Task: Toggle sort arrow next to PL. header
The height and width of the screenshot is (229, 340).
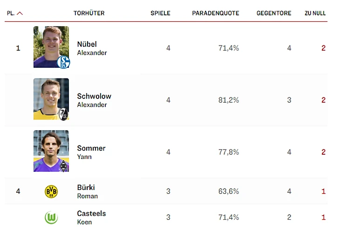Action: tap(20, 13)
